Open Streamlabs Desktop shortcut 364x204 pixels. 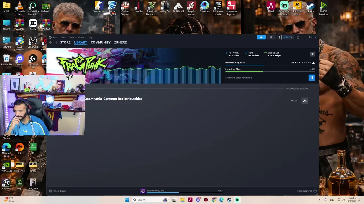[x=284, y=8]
